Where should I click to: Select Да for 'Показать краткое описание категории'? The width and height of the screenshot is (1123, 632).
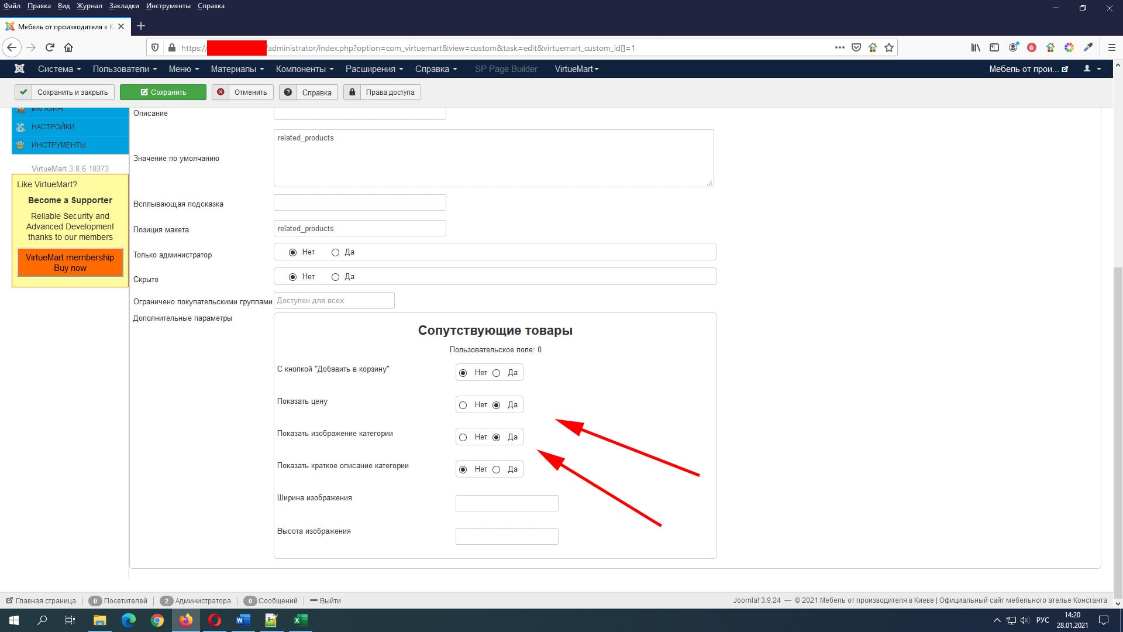(496, 469)
